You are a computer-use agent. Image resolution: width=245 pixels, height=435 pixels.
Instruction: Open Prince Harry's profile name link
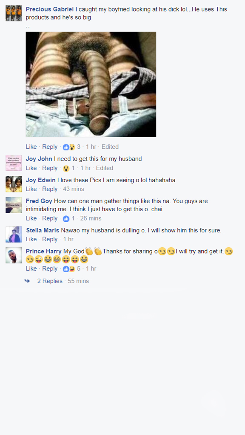tap(44, 251)
